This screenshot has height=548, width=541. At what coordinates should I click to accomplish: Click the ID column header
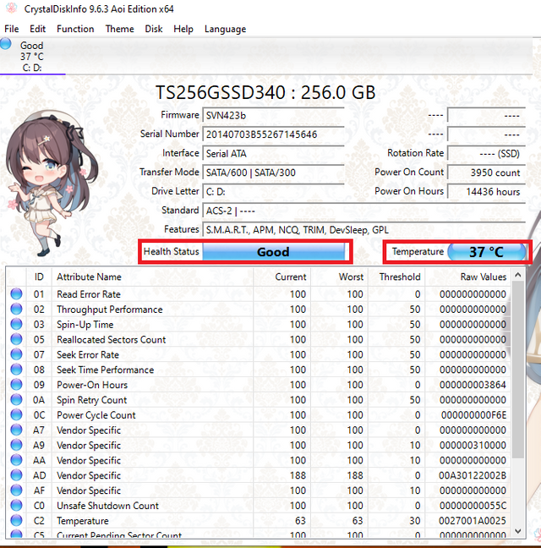(x=39, y=277)
